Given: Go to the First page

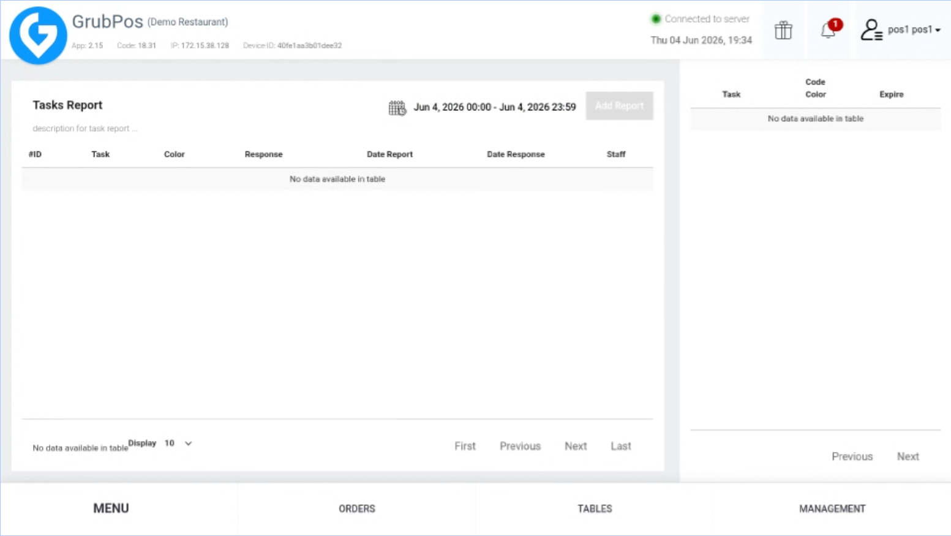Looking at the screenshot, I should 465,446.
